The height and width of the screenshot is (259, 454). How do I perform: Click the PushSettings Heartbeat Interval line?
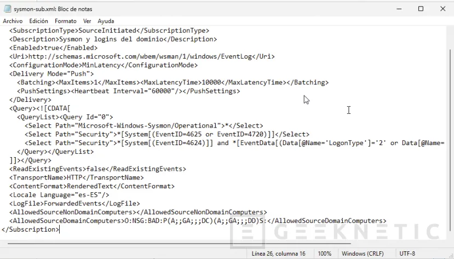tap(129, 91)
